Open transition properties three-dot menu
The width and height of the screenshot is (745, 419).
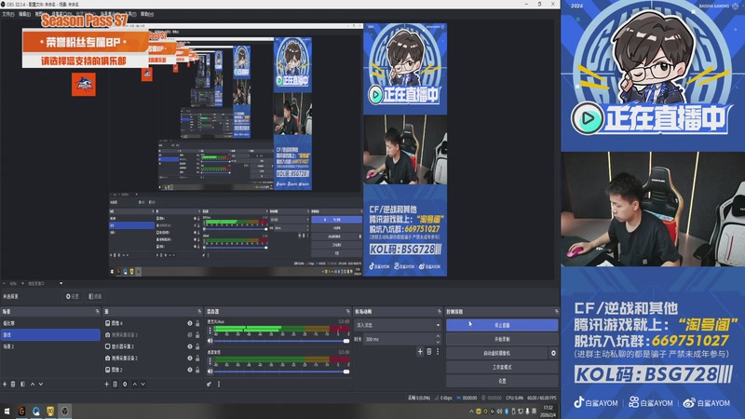click(x=438, y=352)
